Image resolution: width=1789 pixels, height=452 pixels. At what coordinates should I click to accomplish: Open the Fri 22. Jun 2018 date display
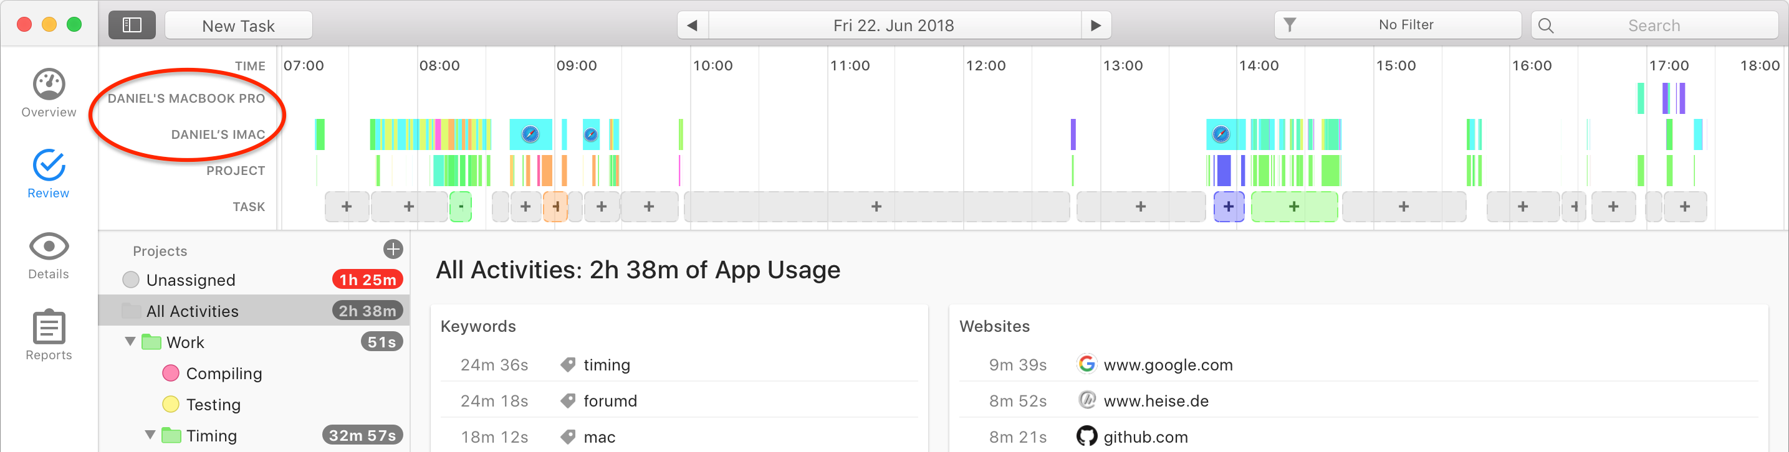tap(894, 24)
